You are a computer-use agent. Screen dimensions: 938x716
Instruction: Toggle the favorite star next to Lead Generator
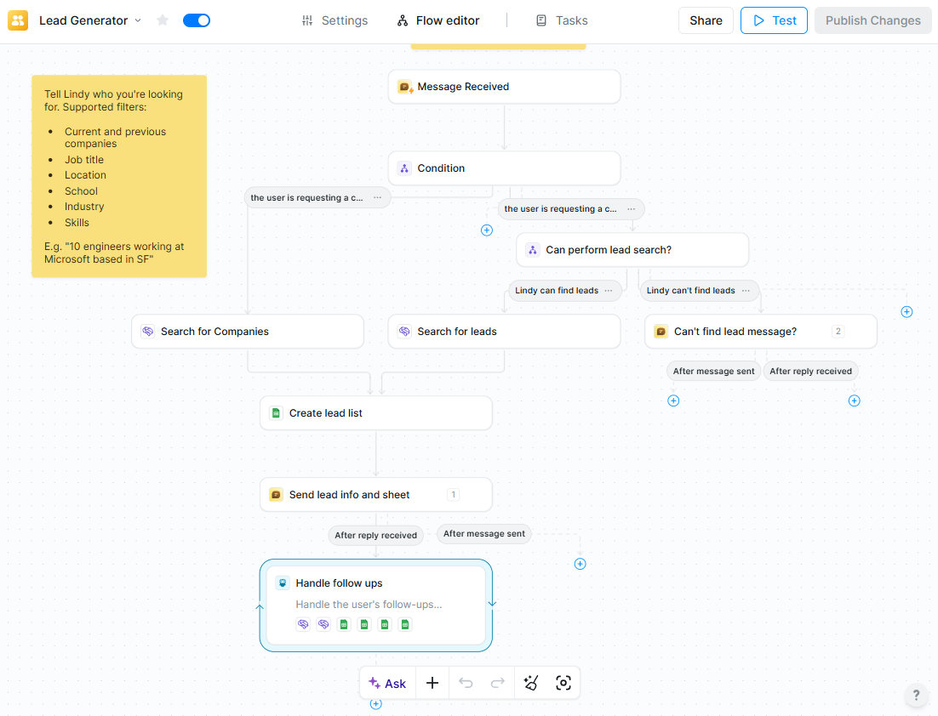[162, 20]
